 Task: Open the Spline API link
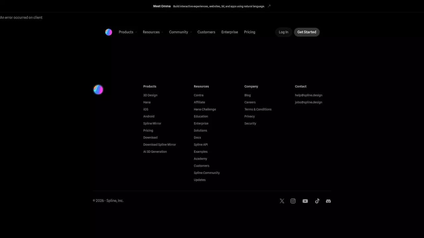pyautogui.click(x=201, y=144)
